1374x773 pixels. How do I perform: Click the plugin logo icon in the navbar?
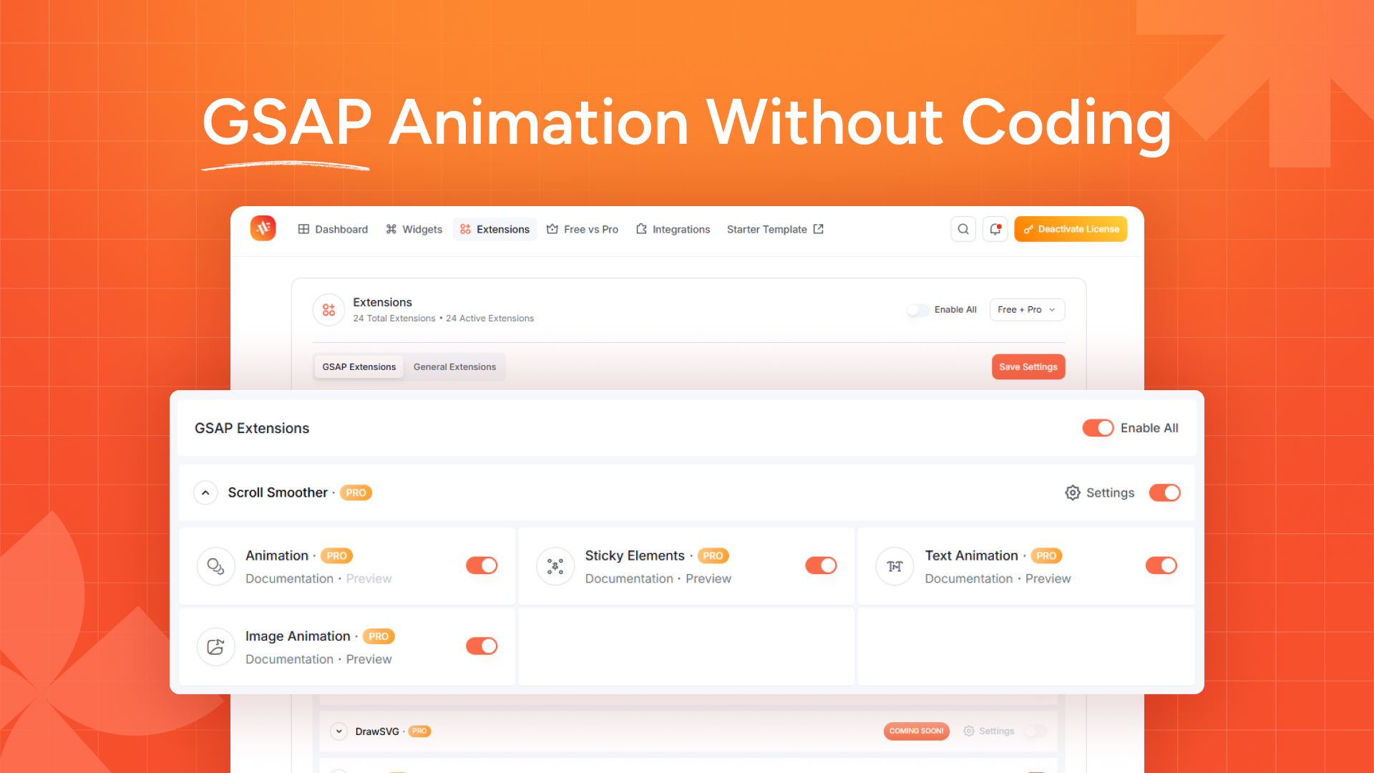(263, 229)
